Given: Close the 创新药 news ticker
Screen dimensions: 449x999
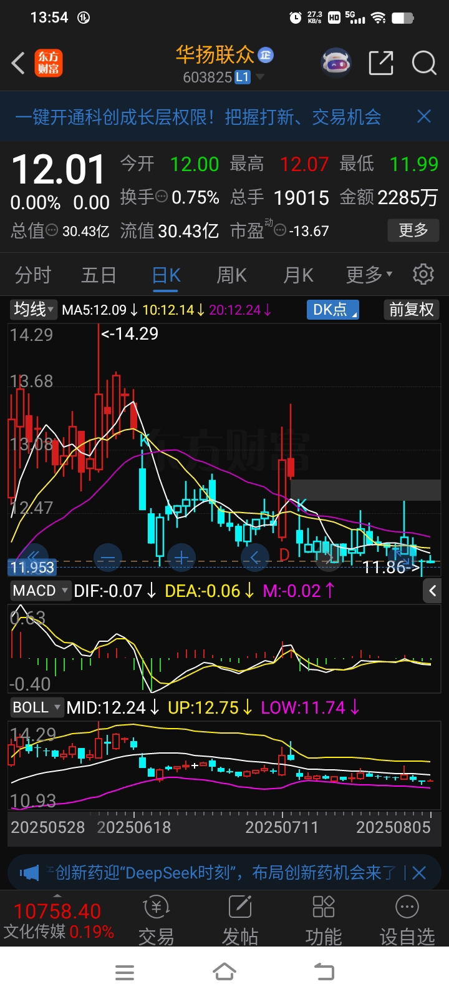Looking at the screenshot, I should pos(420,872).
